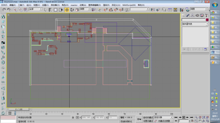Go to the start frame
This screenshot has height=123, width=220.
click(176, 117)
